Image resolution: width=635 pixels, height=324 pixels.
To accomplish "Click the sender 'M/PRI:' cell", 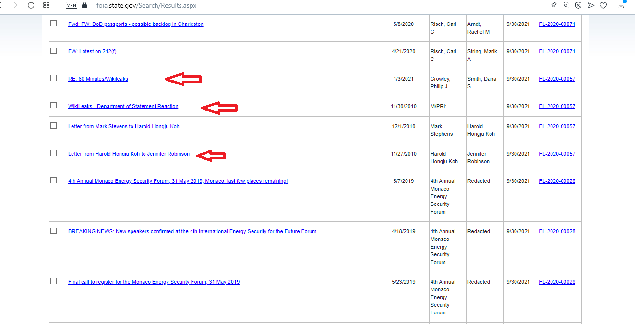I will coord(438,106).
